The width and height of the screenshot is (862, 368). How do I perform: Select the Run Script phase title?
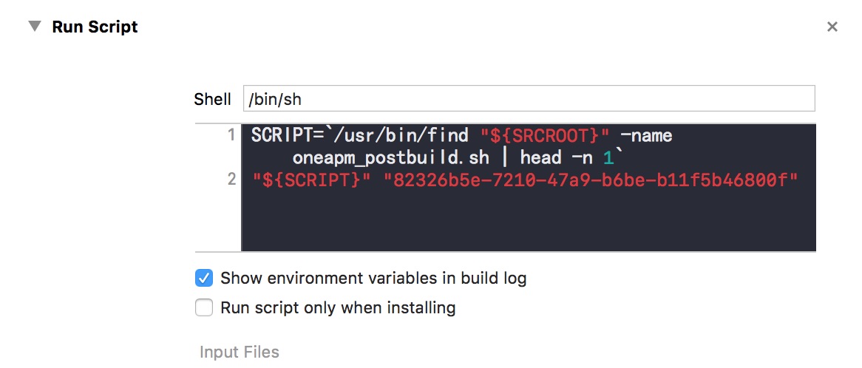click(x=95, y=27)
